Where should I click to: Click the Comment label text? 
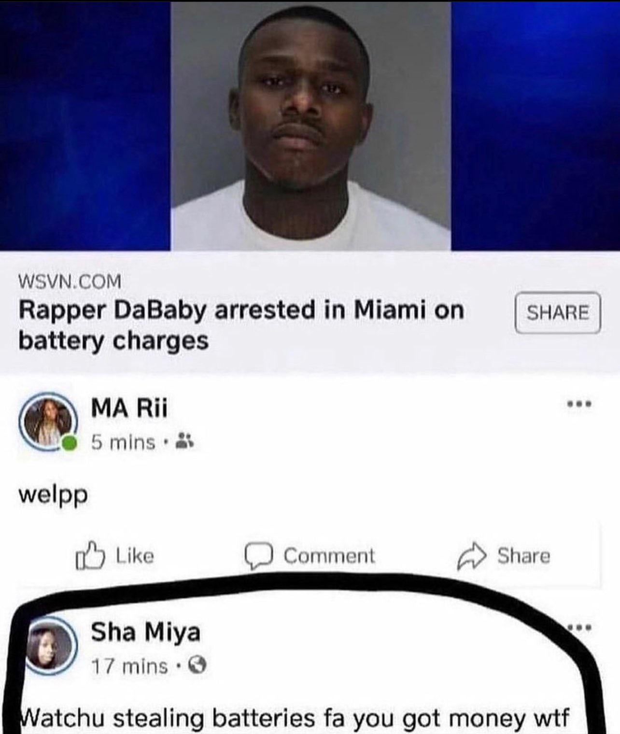click(x=329, y=556)
